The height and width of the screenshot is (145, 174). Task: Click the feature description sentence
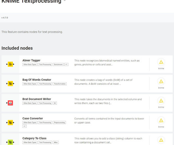[32, 32]
